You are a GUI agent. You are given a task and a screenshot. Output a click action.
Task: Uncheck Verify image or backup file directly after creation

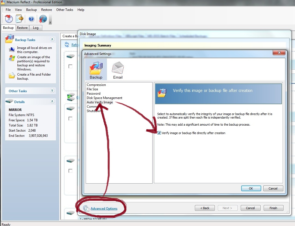click(x=159, y=133)
